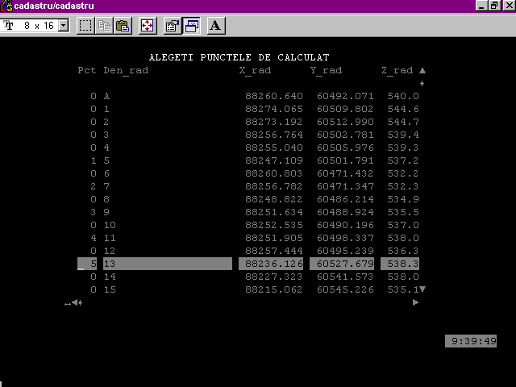Click the right scroll arrow below the table
This screenshot has height=387, width=516.
[416, 302]
